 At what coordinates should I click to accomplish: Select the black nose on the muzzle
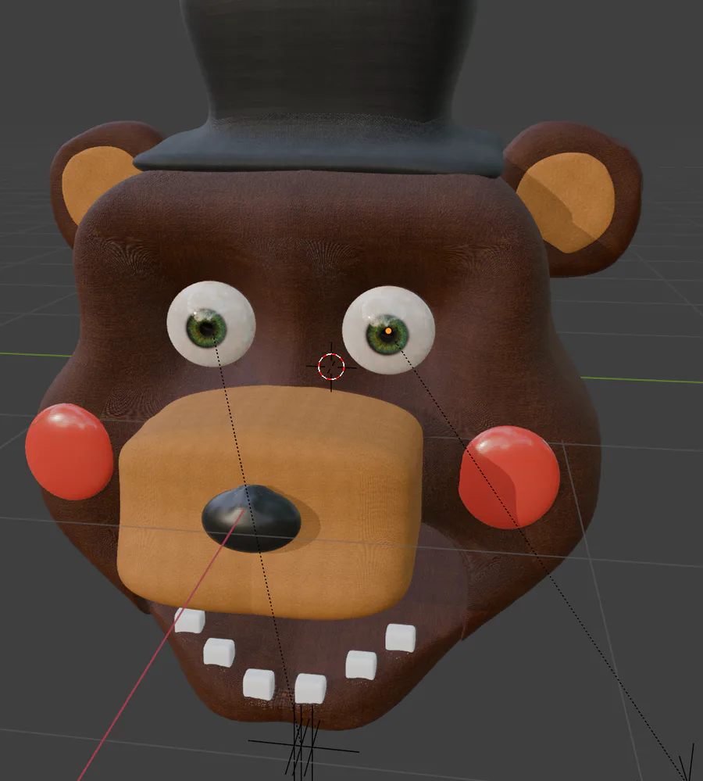(252, 519)
